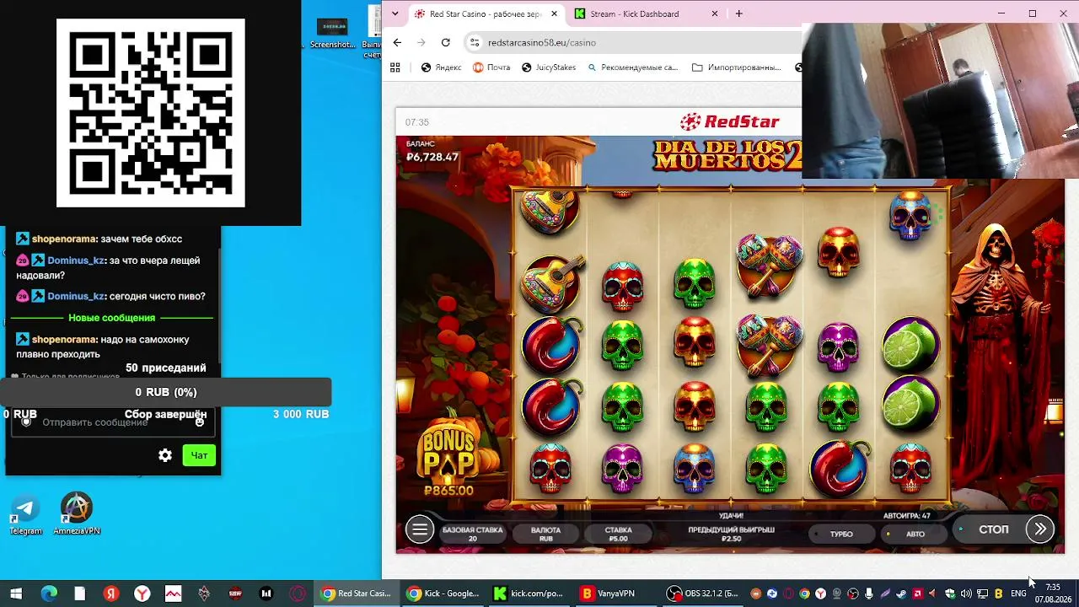Click the green Чат button
This screenshot has width=1079, height=607.
pyautogui.click(x=199, y=455)
